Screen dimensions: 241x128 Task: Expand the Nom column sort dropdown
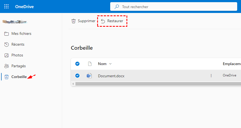(110, 64)
